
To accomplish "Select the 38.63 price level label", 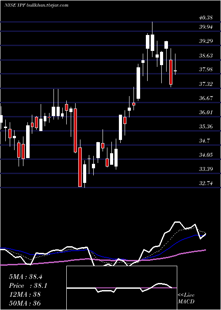I will (206, 55).
